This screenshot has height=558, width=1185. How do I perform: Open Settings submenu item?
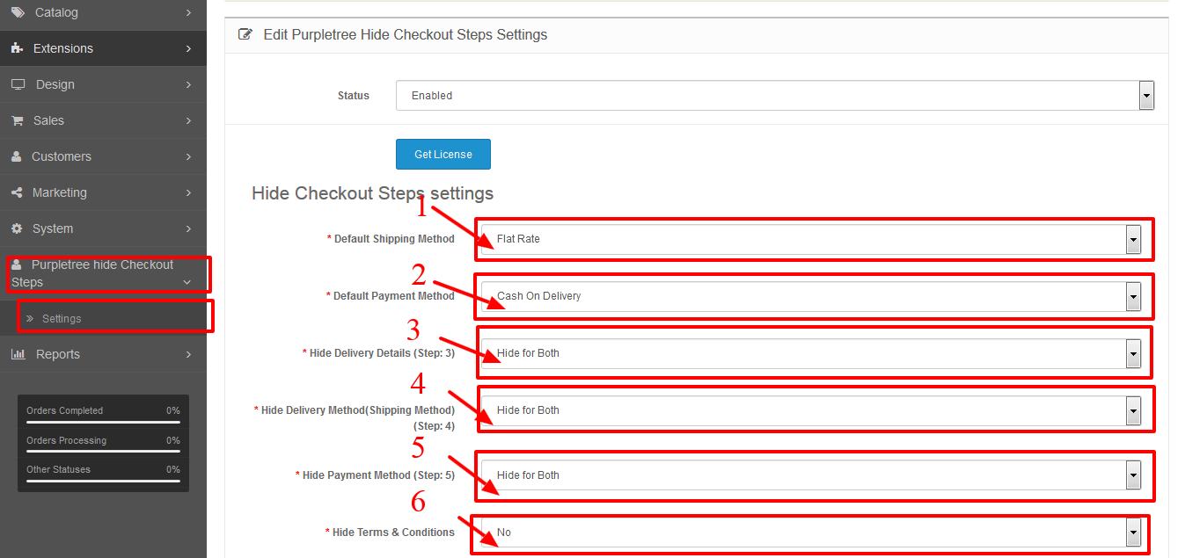click(103, 318)
